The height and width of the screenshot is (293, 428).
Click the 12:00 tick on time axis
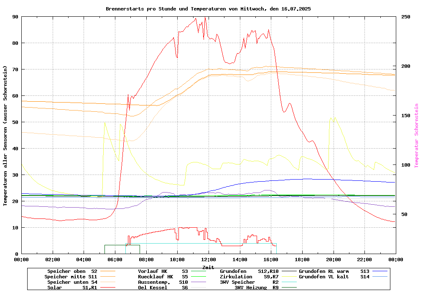coord(209,260)
